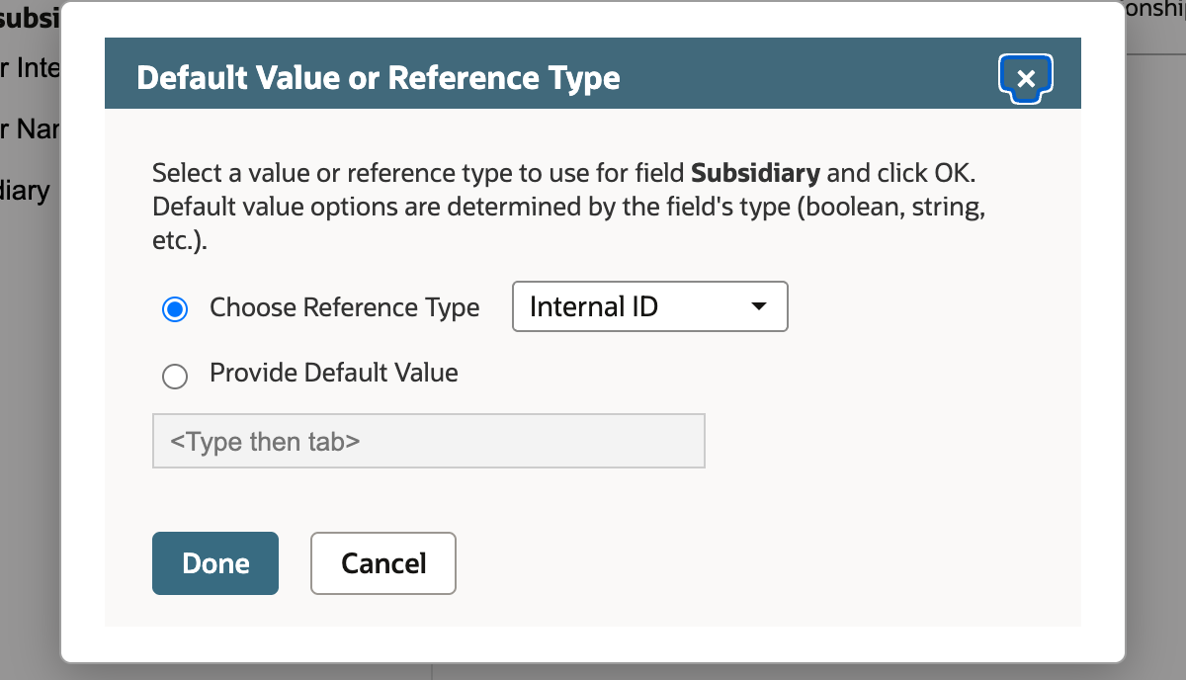1186x680 pixels.
Task: Close the Default Value dialog with X
Action: (x=1026, y=79)
